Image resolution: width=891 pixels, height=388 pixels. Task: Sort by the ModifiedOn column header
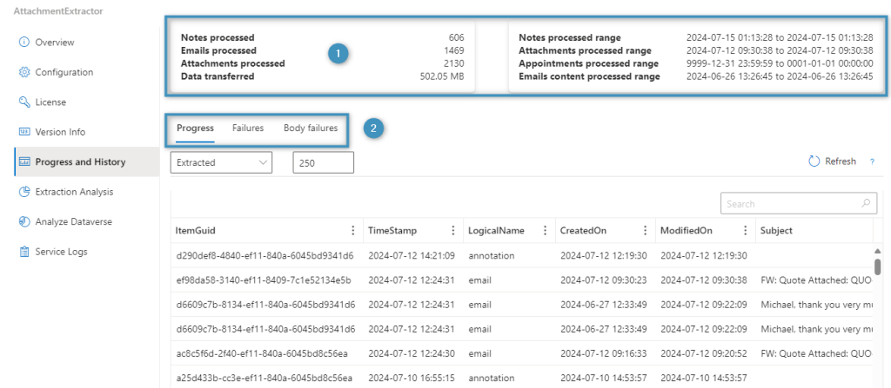click(686, 231)
